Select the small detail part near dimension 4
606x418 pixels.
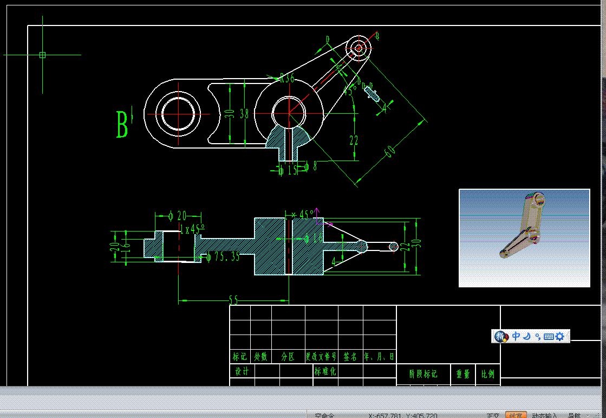[x=372, y=93]
